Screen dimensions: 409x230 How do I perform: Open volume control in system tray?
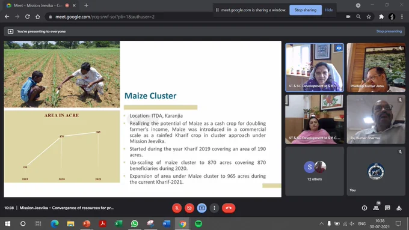[352, 223]
